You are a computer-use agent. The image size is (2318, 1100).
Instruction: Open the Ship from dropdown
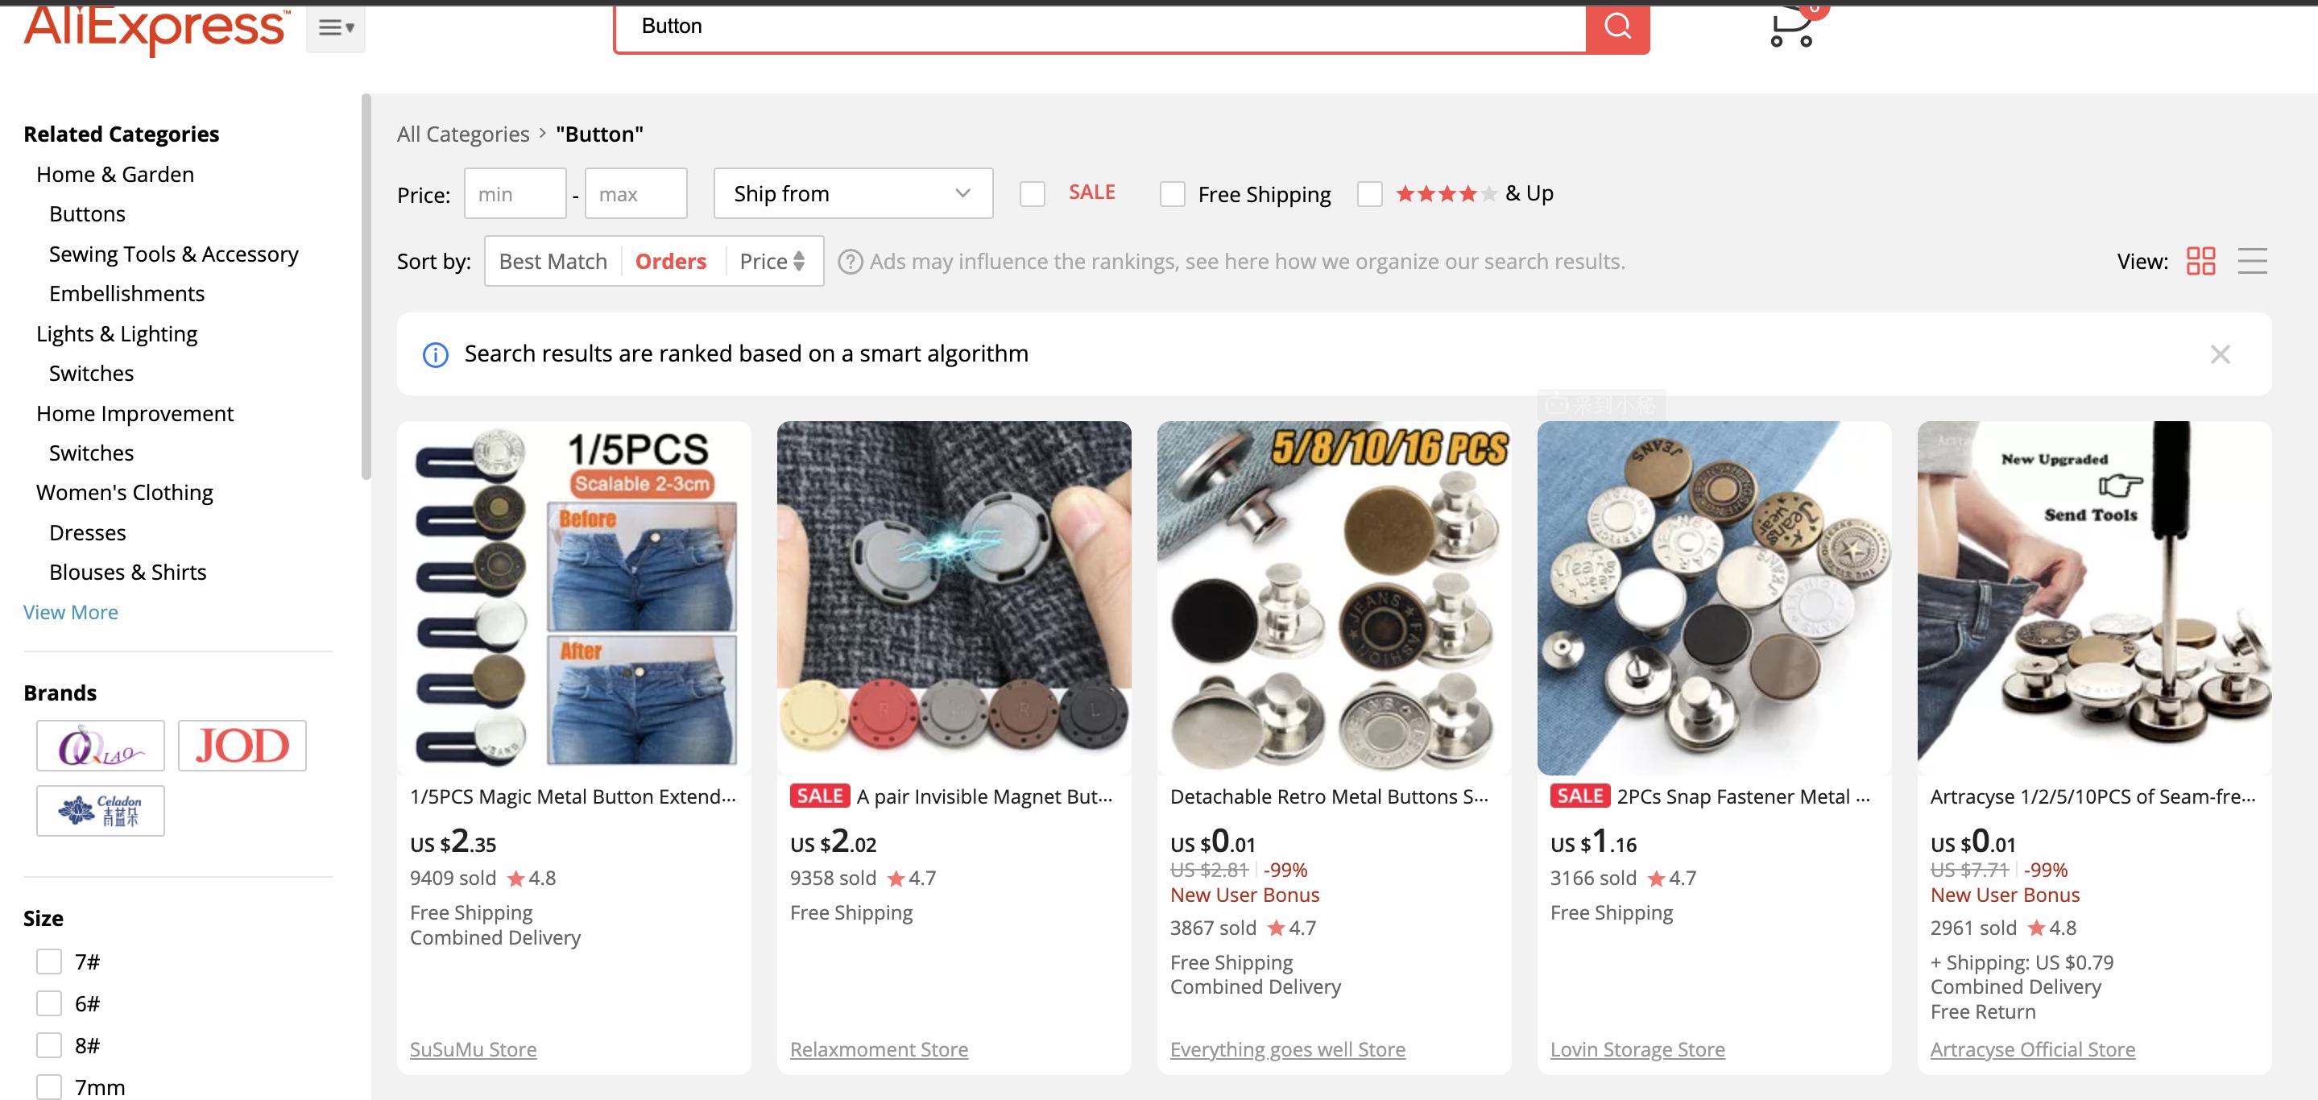click(852, 193)
